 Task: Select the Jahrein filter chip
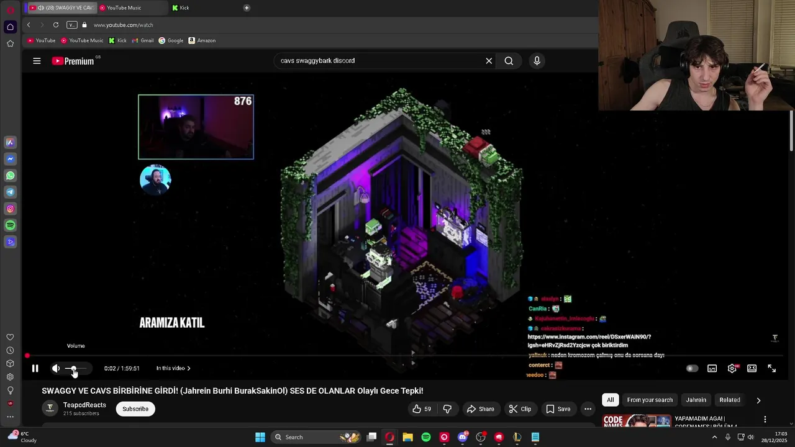696,400
